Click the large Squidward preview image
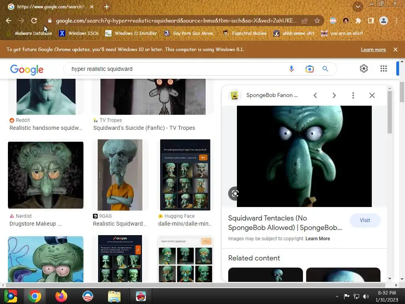 (x=304, y=156)
